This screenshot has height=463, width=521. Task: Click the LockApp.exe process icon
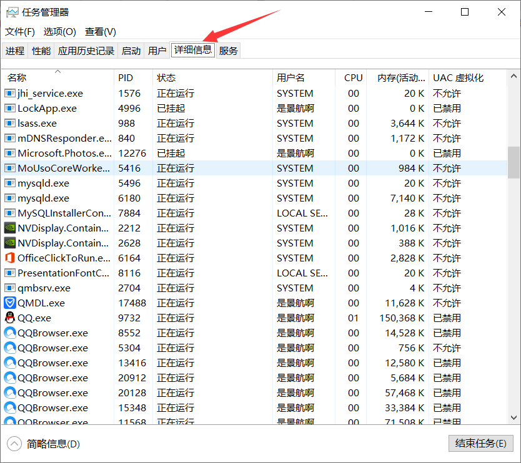[x=9, y=108]
